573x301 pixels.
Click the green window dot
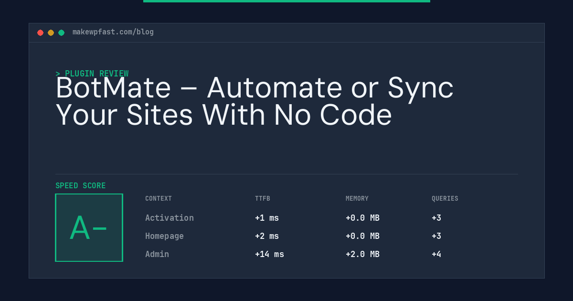pyautogui.click(x=61, y=32)
